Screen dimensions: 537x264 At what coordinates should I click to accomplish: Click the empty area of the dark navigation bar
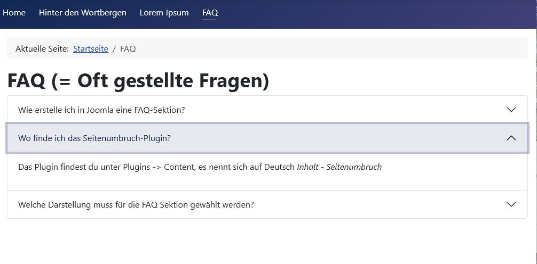point(374,14)
